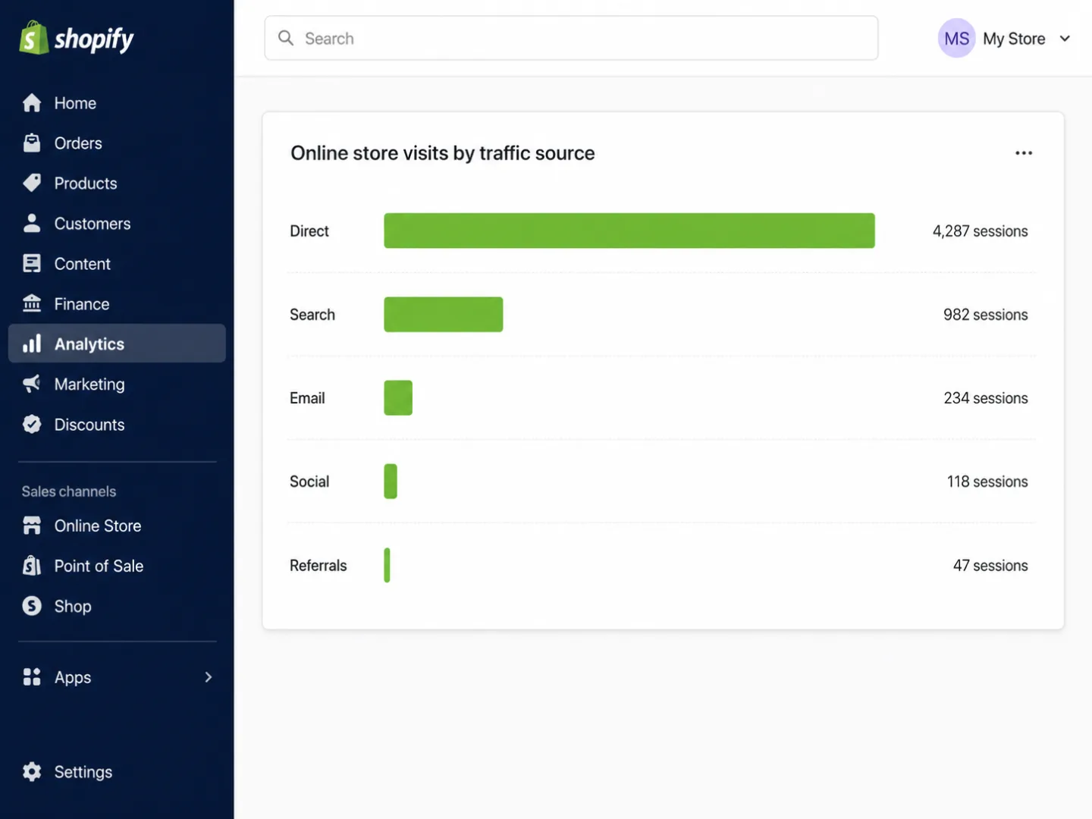Viewport: 1092px width, 819px height.
Task: Open the Online Store sales channel
Action: (117, 526)
